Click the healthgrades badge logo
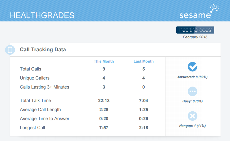The height and width of the screenshot is (141, 230). [x=195, y=30]
